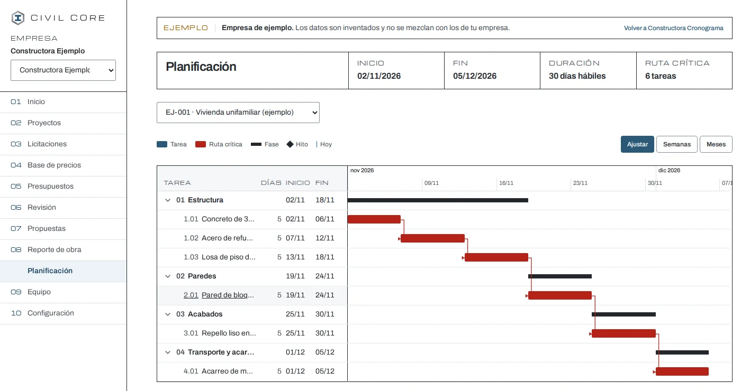Image resolution: width=741 pixels, height=391 pixels.
Task: Select Planificación sidebar subitem
Action: click(x=63, y=271)
